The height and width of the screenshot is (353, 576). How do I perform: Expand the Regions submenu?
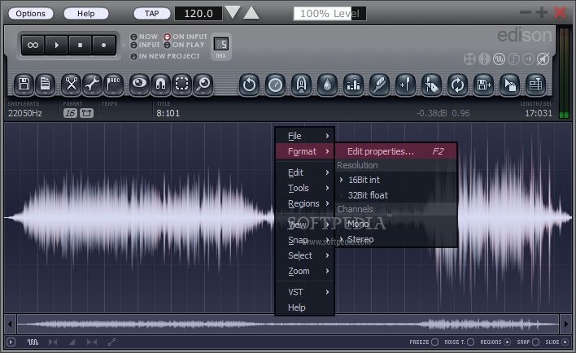[x=305, y=203]
